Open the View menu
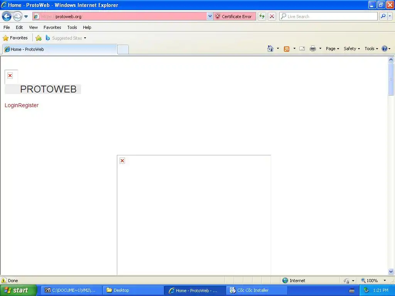 [33, 27]
